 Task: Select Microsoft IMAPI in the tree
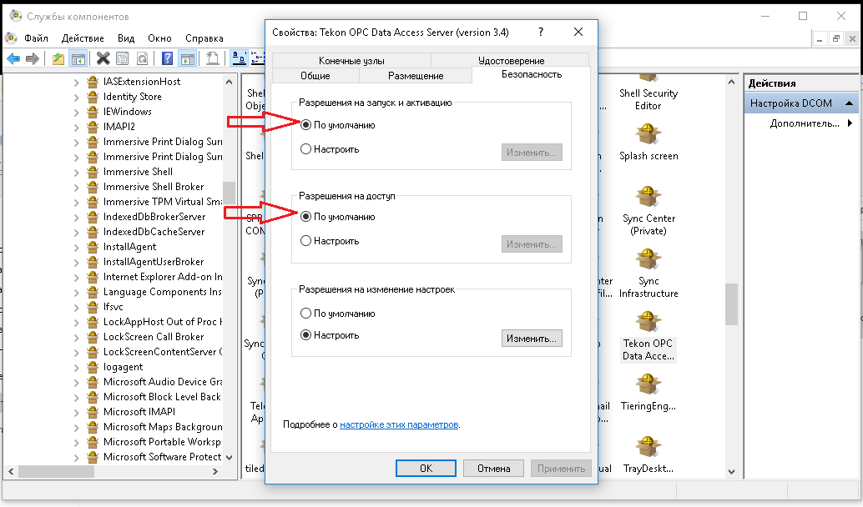[x=137, y=412]
